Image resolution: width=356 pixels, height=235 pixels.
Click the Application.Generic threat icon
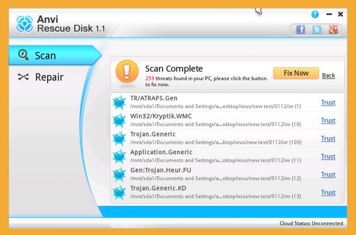pyautogui.click(x=120, y=157)
